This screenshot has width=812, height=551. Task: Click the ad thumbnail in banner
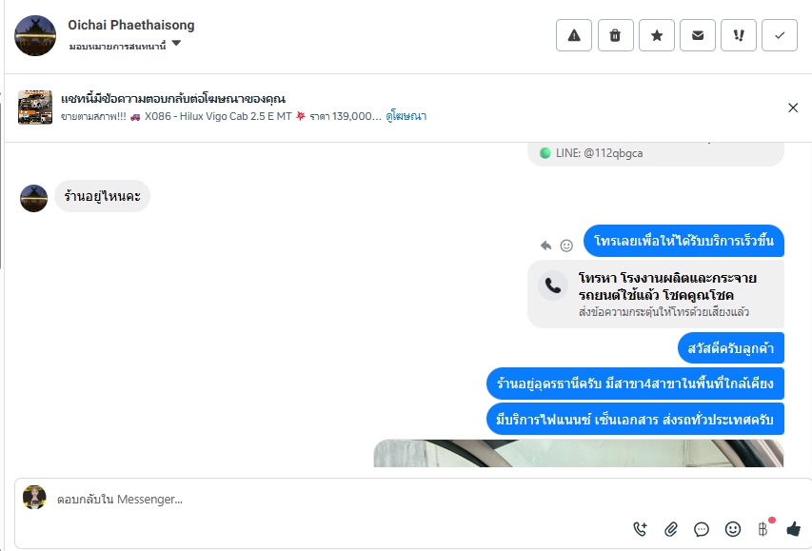click(x=35, y=108)
